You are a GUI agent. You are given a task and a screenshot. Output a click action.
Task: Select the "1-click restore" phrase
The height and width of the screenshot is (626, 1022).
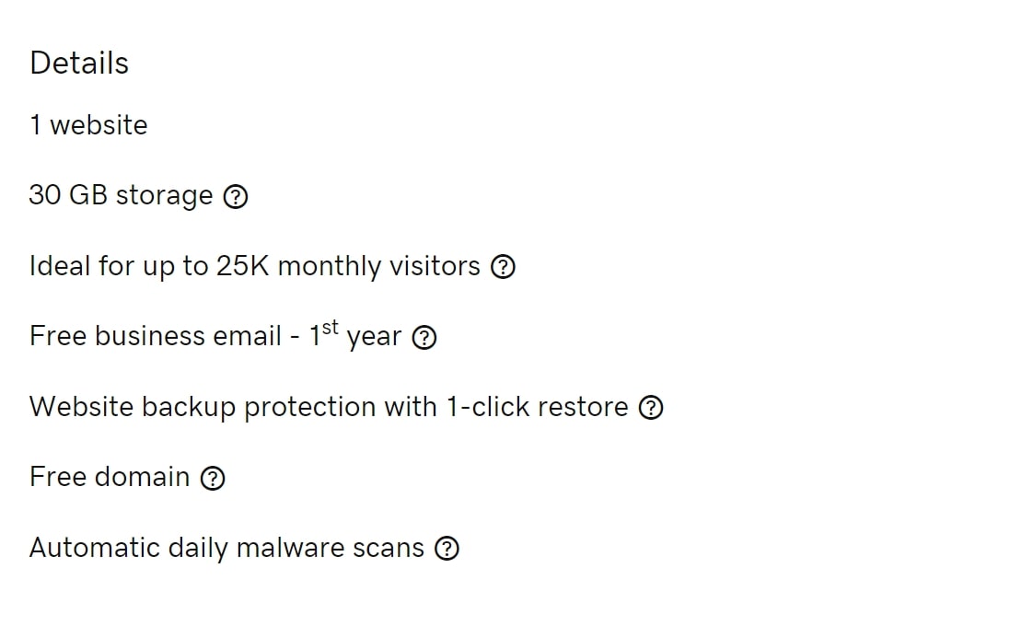point(537,407)
